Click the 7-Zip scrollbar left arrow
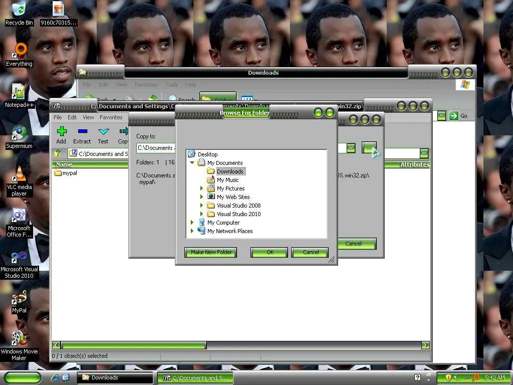Screen dimensions: 513x385 click(x=56, y=345)
